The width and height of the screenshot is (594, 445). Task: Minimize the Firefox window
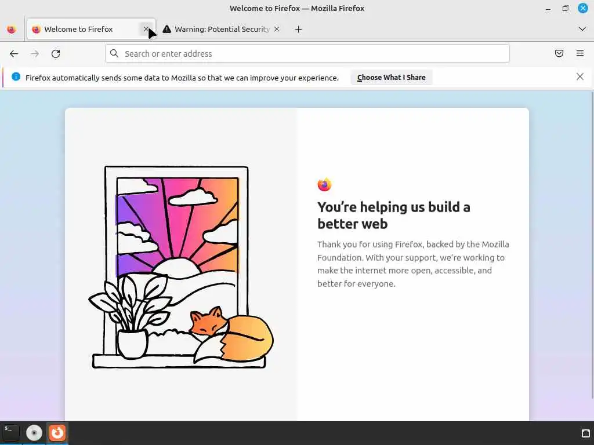[x=548, y=9]
